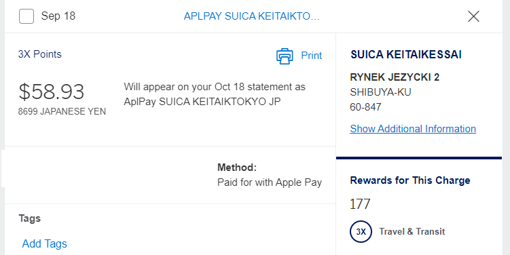
Task: Click the SUICA KEITAIKESSAI merchant heading
Action: point(406,54)
